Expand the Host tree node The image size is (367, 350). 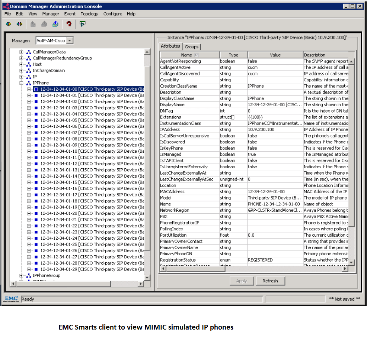tap(21, 64)
